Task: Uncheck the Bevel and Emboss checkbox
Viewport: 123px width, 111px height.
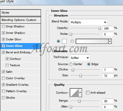Action: 3,52
